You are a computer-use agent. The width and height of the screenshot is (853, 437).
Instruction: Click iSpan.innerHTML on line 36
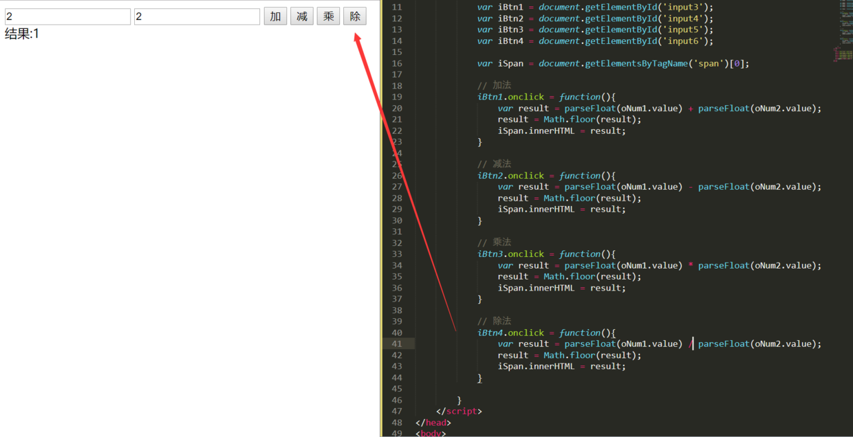pos(536,288)
